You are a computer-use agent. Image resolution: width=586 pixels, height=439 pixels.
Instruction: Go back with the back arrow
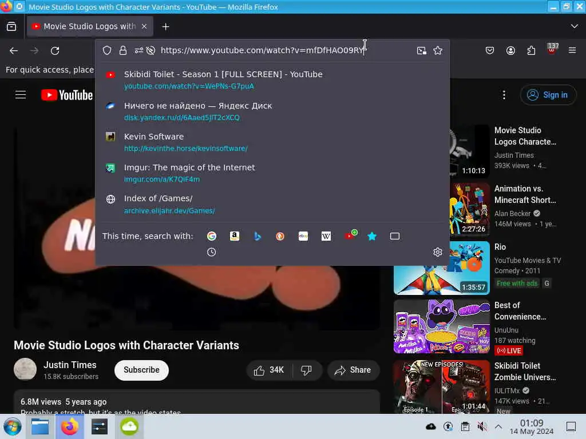[14, 50]
